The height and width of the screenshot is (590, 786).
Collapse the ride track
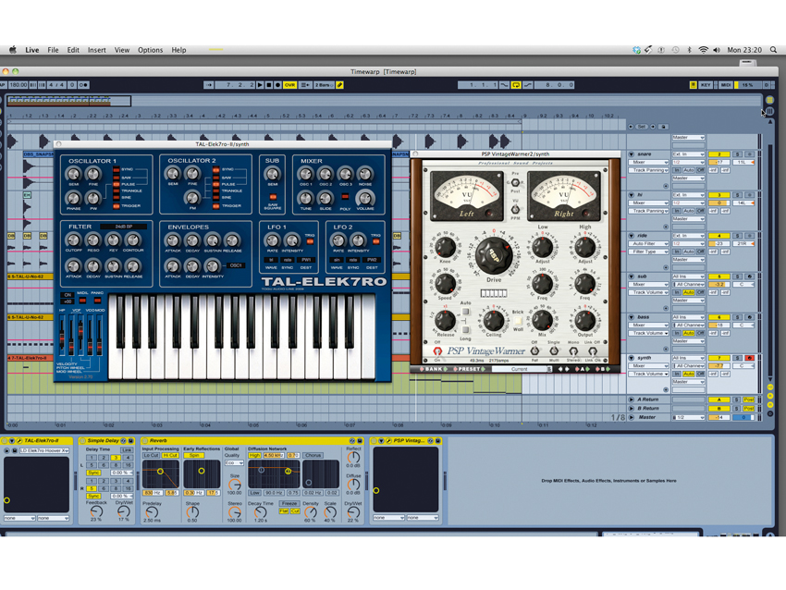631,236
